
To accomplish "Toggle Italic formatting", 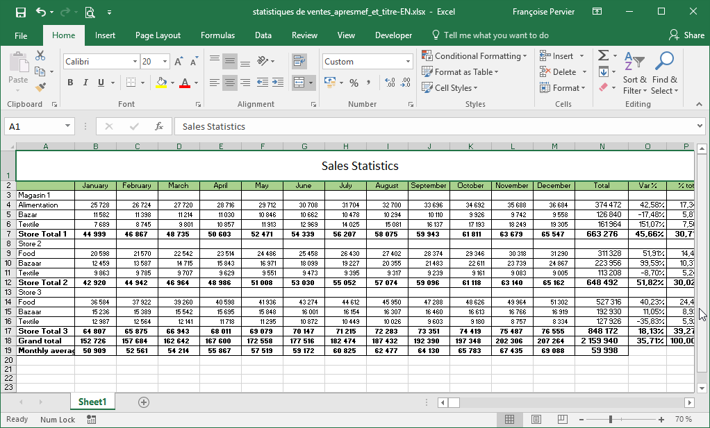I will coord(86,83).
